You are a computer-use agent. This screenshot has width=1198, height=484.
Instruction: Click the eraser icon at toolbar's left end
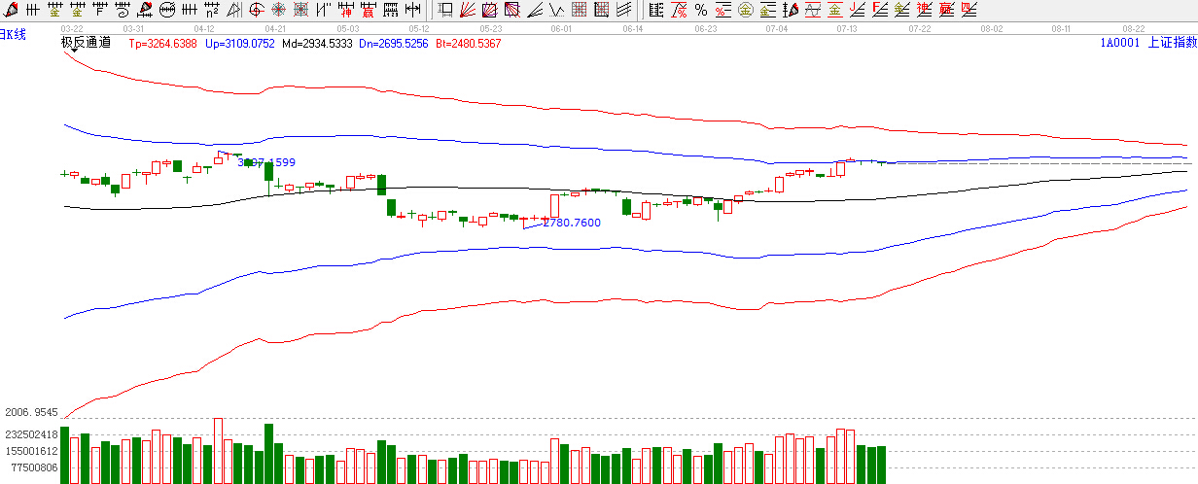[10, 11]
